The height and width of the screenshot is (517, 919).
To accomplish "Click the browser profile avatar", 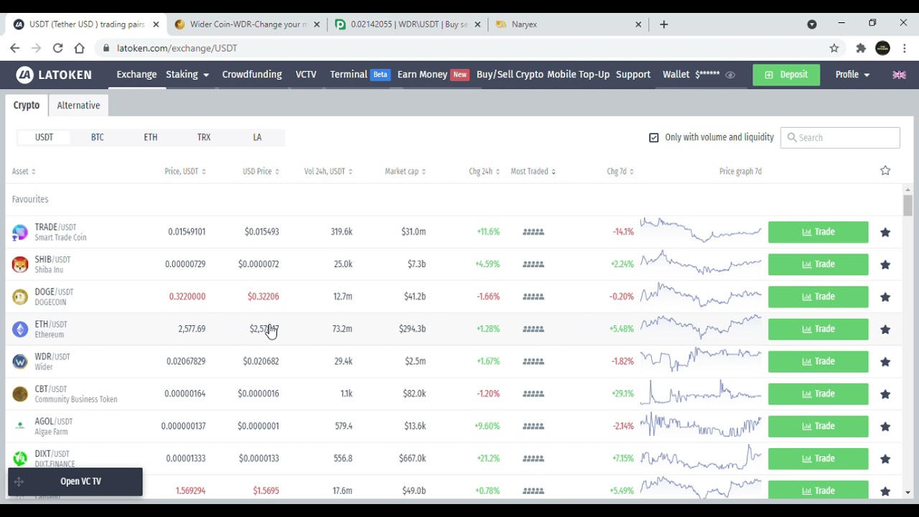I will (x=883, y=48).
